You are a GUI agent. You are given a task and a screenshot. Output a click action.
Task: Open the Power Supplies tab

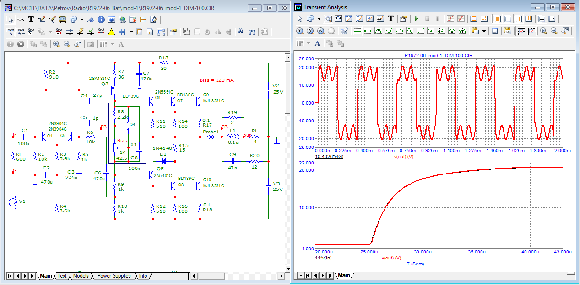tap(114, 276)
